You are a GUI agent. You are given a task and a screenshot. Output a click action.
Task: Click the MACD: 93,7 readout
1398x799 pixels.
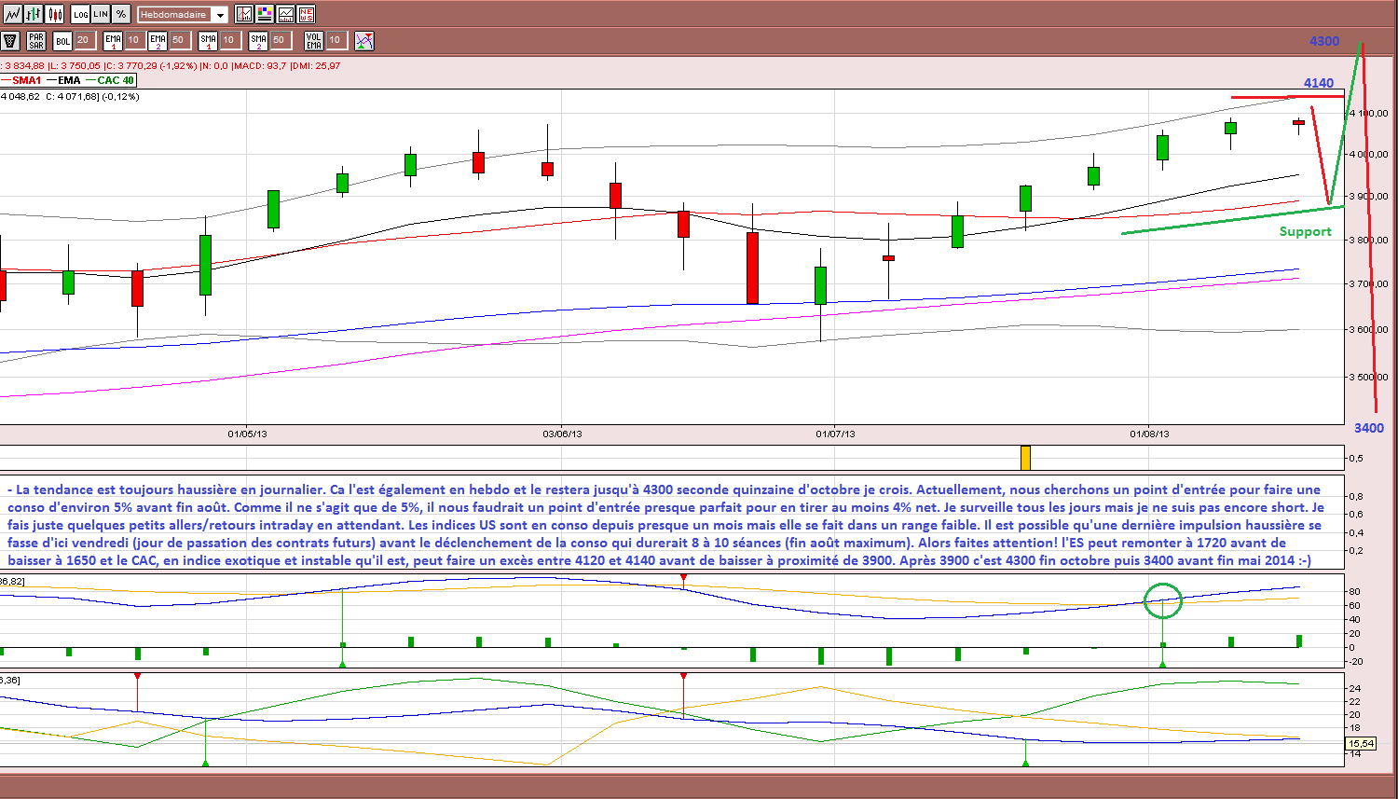(x=260, y=66)
